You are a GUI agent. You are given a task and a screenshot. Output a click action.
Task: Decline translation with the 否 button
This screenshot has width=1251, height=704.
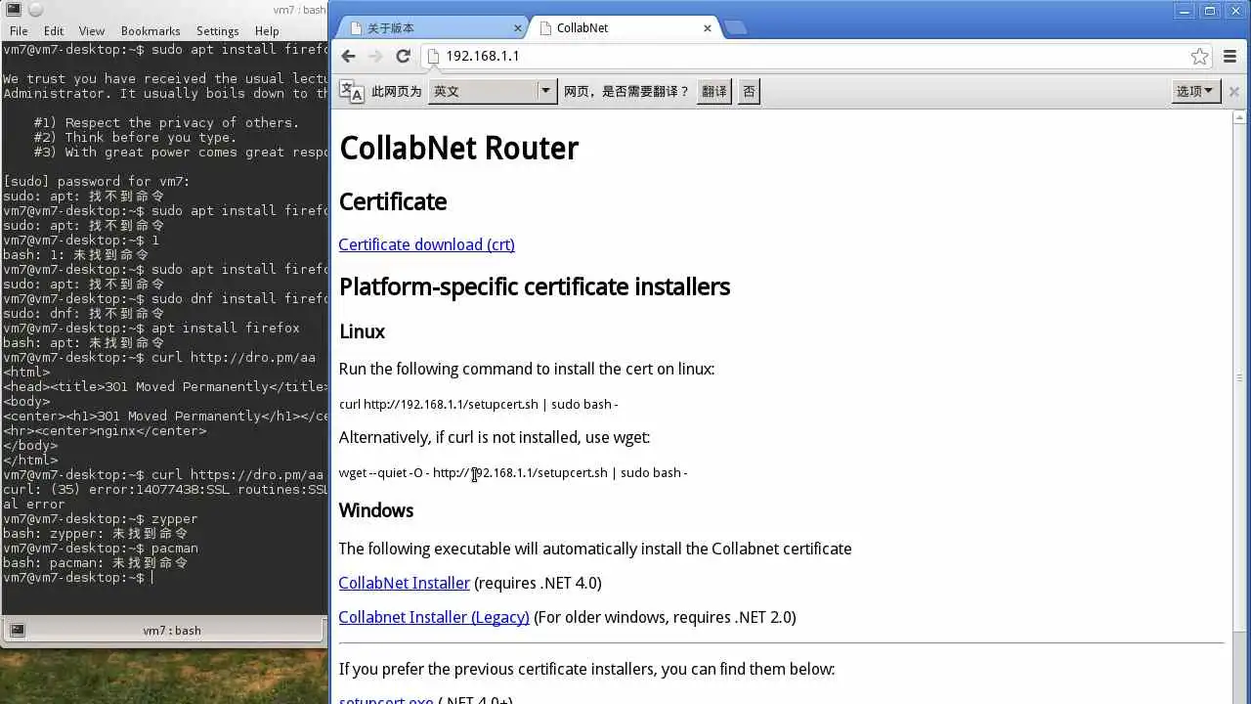[x=749, y=91]
